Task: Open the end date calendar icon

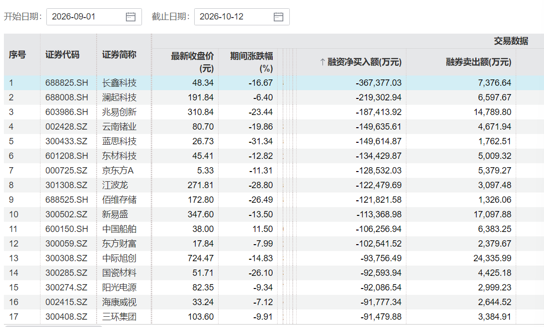Action: 278,17
